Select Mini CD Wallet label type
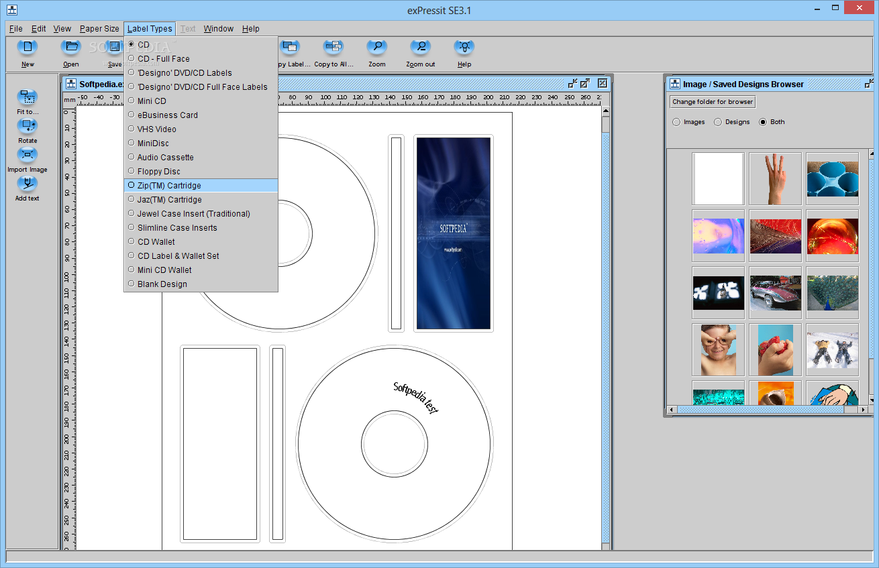The height and width of the screenshot is (568, 879). click(201, 270)
